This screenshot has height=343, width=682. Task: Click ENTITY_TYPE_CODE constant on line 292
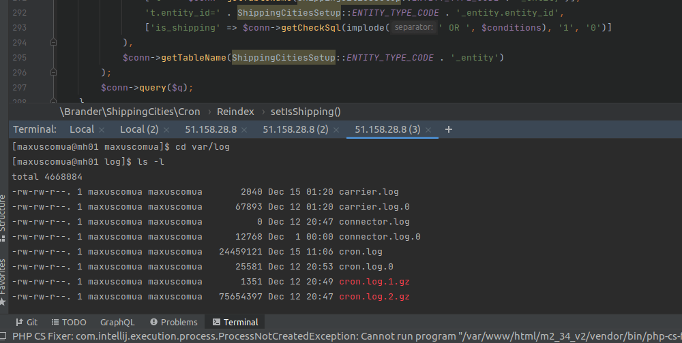click(x=396, y=13)
